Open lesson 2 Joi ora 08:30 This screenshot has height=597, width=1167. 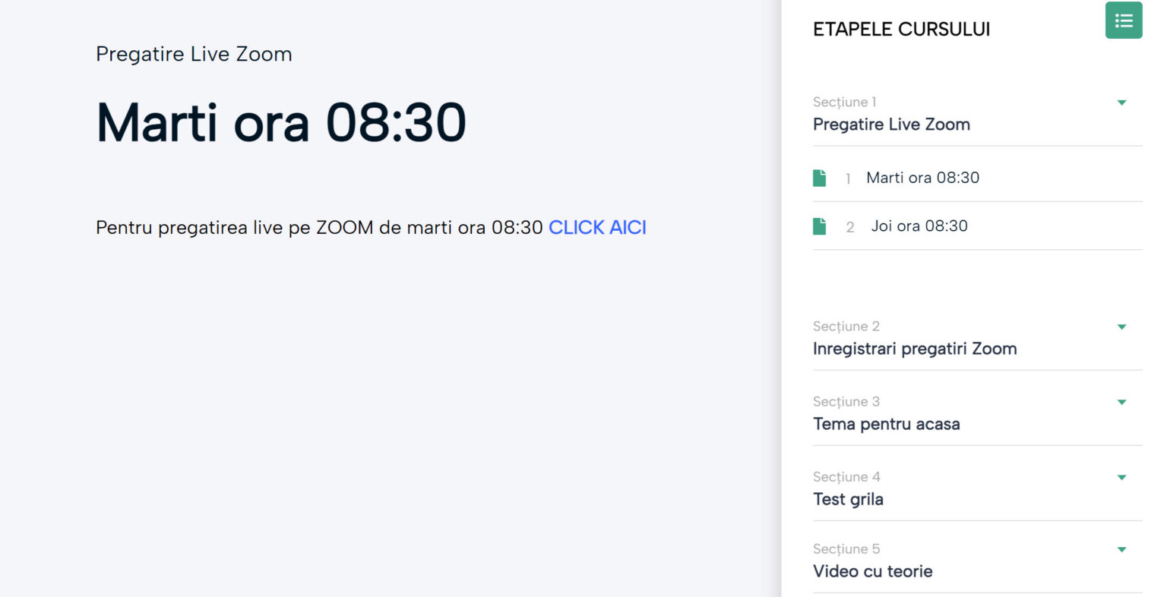pyautogui.click(x=919, y=226)
